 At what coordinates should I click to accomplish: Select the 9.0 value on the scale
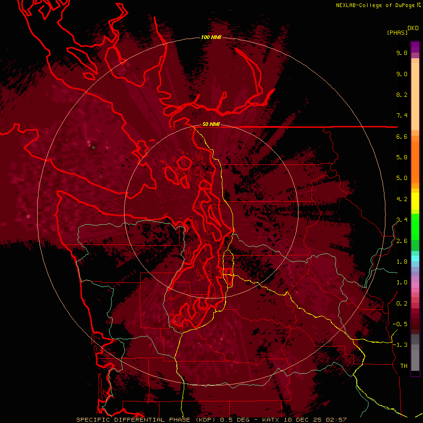tap(402, 74)
